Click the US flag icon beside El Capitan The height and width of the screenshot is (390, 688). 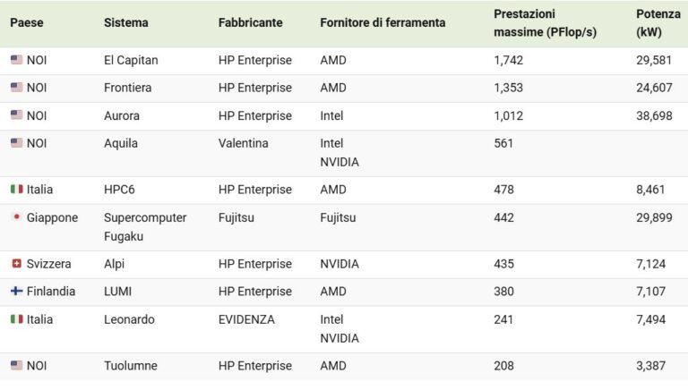(x=17, y=60)
